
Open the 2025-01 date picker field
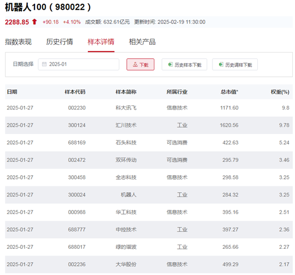[79, 64]
